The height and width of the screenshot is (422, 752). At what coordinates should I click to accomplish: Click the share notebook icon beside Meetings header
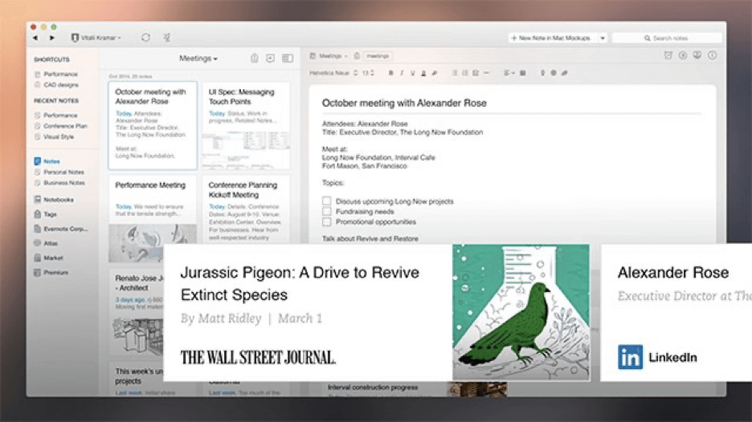tap(255, 59)
